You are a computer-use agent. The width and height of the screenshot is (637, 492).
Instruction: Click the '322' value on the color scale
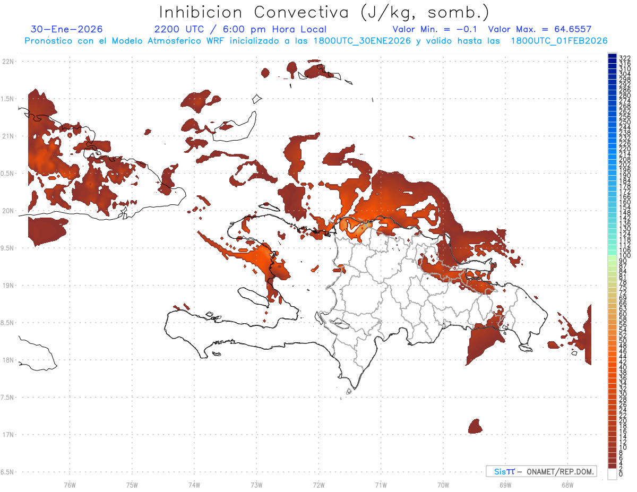pos(625,58)
